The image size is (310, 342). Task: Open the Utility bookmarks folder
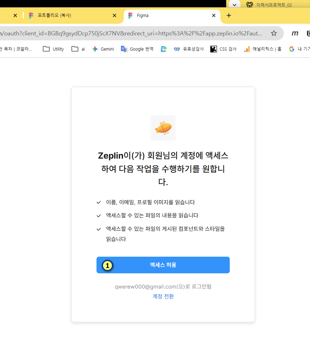(x=53, y=49)
